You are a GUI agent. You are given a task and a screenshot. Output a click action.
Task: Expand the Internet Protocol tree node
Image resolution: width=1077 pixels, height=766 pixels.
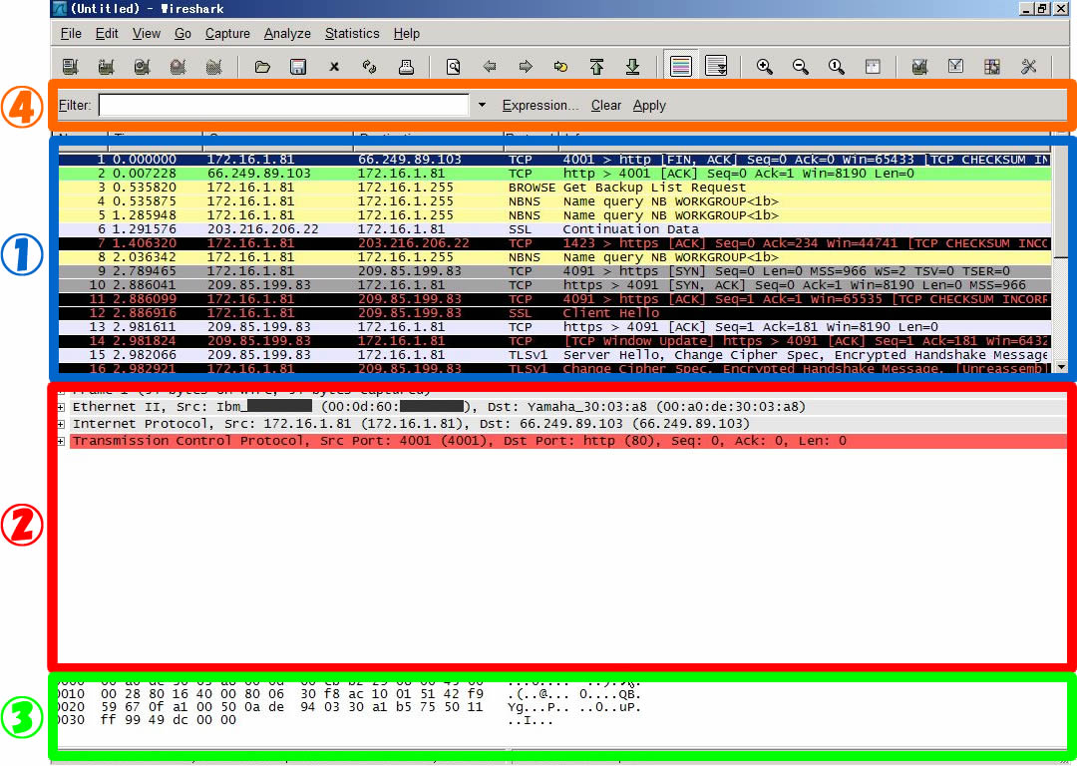pyautogui.click(x=61, y=424)
